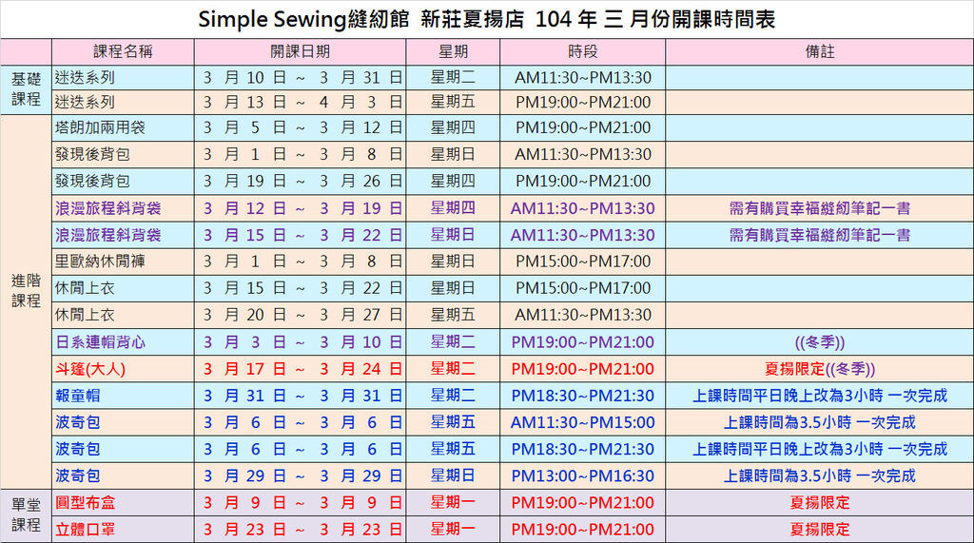Select the '課程名稱' column header
Screen dimensions: 974x543
coord(123,51)
